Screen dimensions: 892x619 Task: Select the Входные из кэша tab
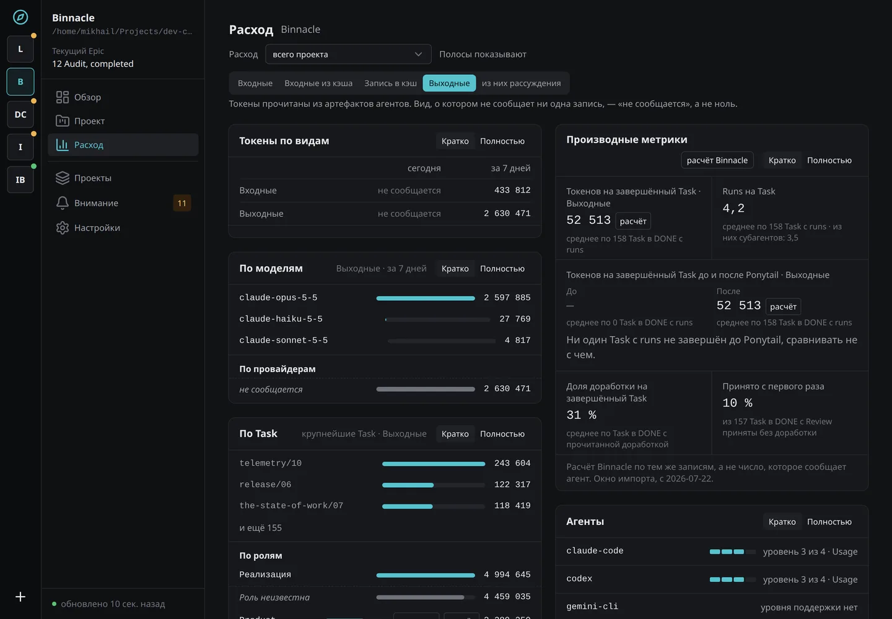[318, 84]
